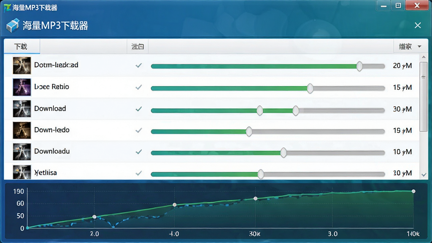Screen dimensions: 432x243
Task: Open the Down-ledo album thumbnail
Action: click(22, 130)
